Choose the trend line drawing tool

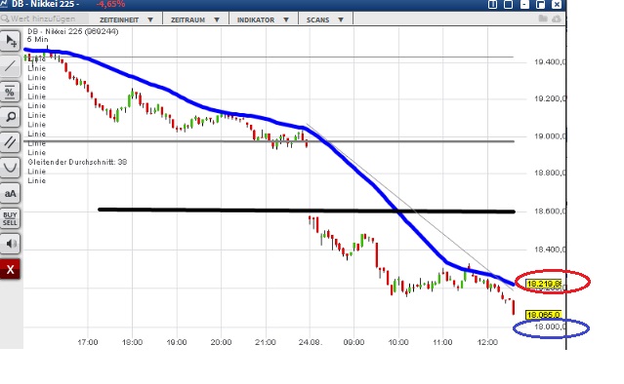[x=10, y=66]
